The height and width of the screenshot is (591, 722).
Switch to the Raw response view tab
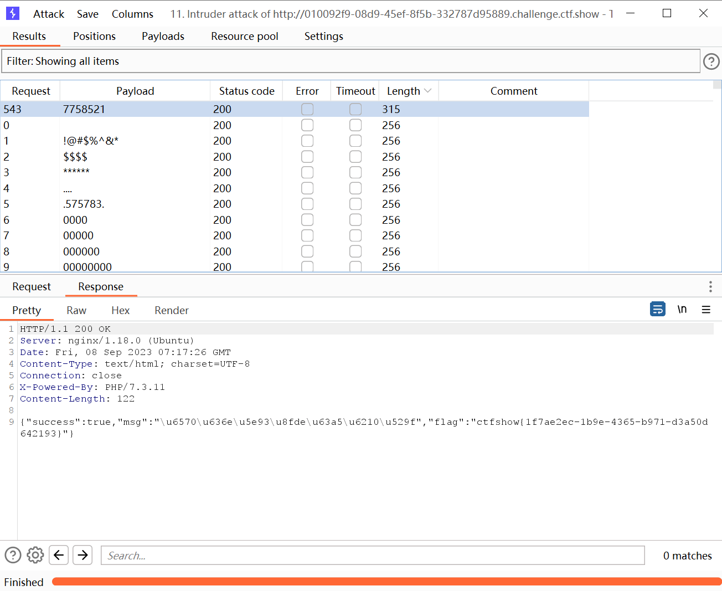point(76,310)
